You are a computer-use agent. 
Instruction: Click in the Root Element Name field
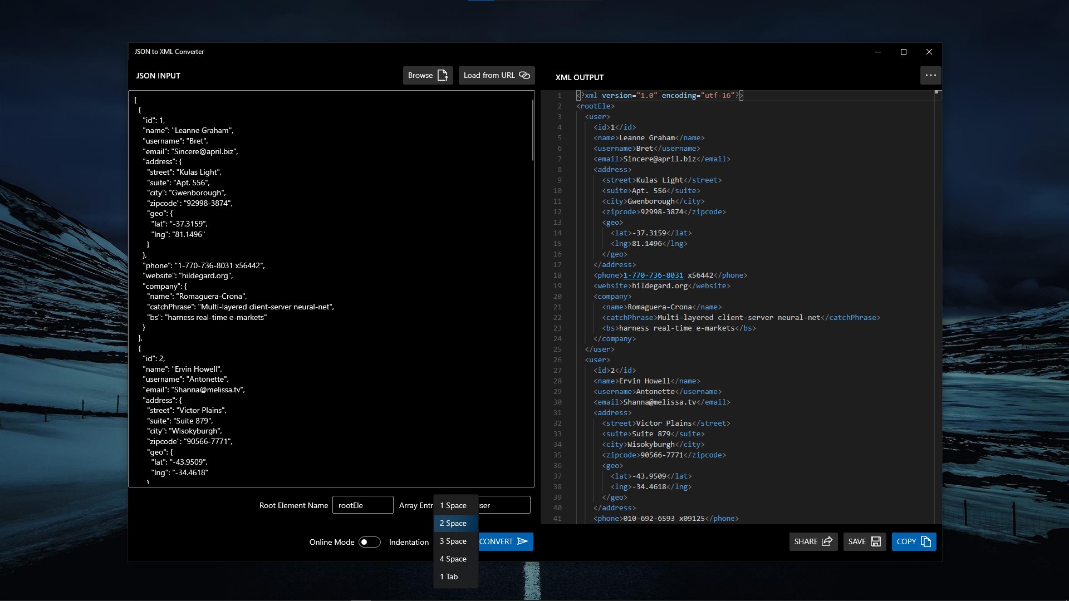click(362, 505)
